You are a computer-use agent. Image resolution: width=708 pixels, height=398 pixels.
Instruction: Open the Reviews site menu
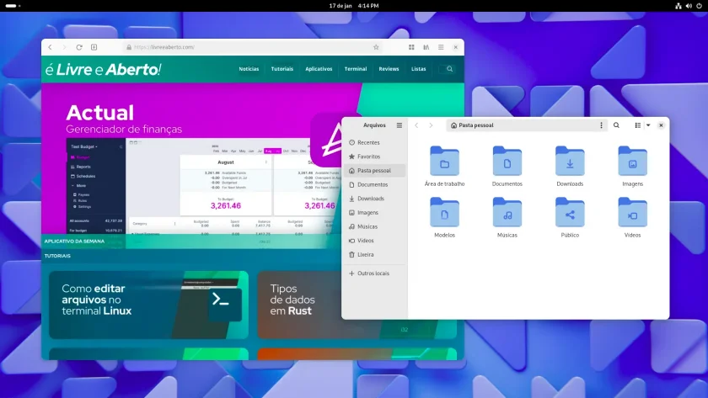click(x=389, y=69)
